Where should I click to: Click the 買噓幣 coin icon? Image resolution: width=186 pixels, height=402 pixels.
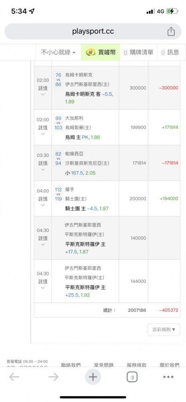89,52
